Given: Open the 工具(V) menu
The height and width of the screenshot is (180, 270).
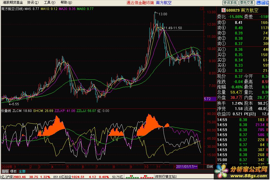Looking at the screenshot, I should click(49, 2).
